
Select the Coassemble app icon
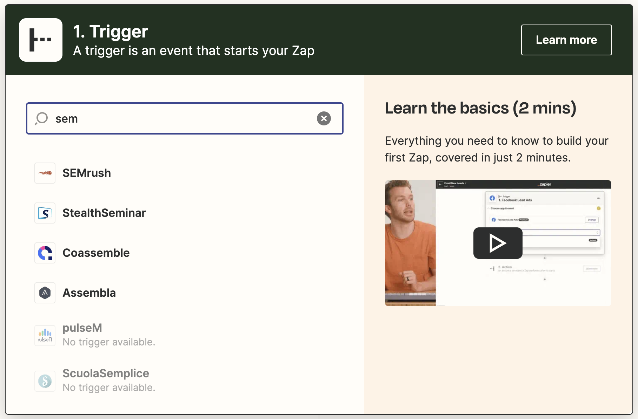45,253
